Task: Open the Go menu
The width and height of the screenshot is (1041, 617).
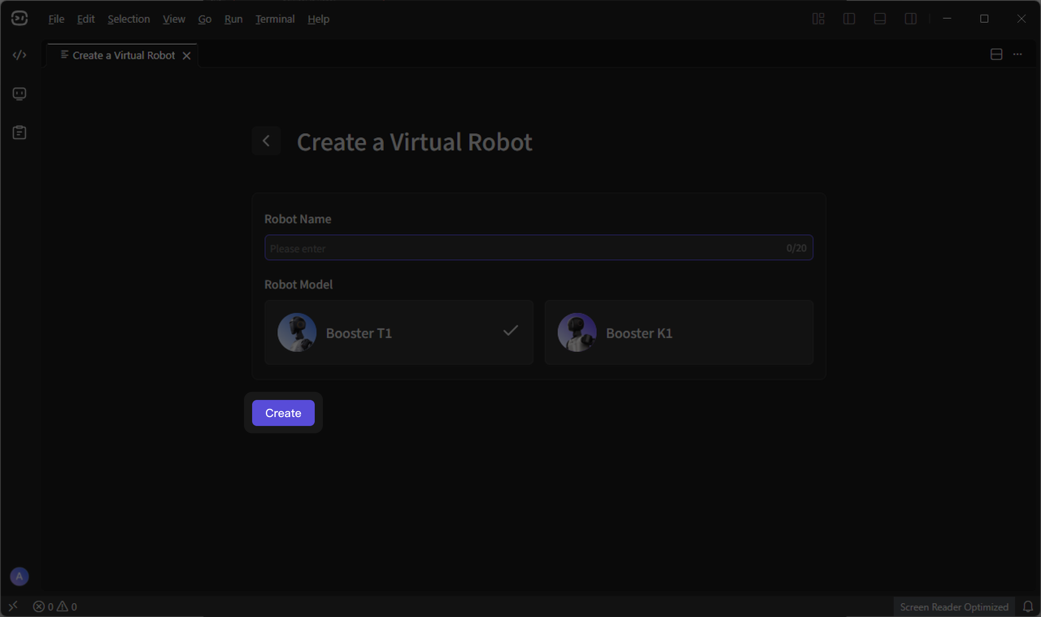Action: tap(205, 19)
